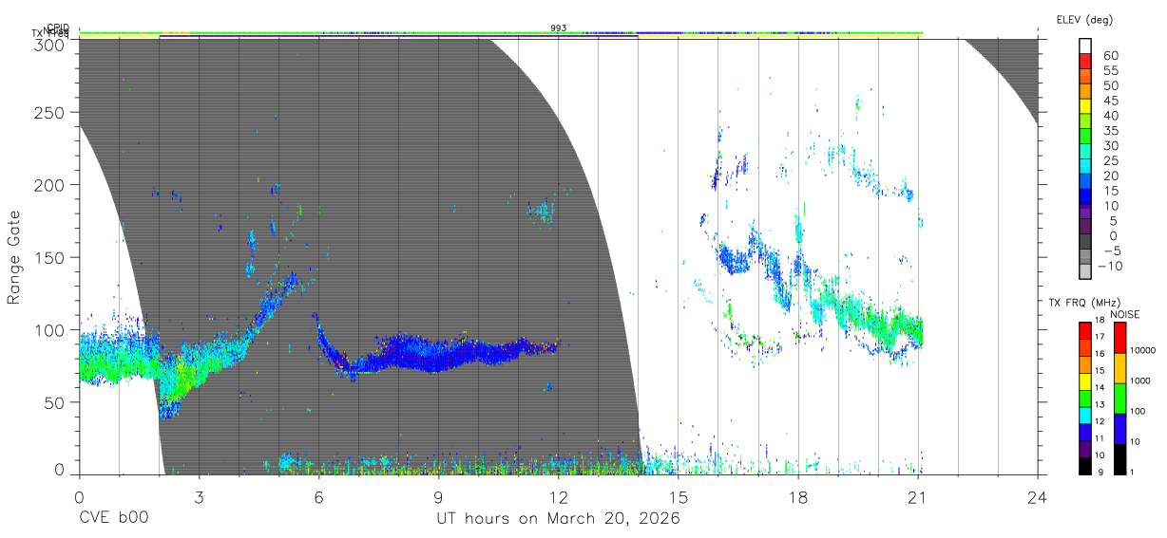The height and width of the screenshot is (538, 1167).
Task: Click the '100' tick on Range Gate axis
Action: point(49,330)
